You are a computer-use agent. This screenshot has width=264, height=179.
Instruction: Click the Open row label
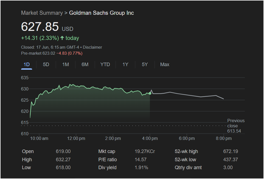point(28,151)
